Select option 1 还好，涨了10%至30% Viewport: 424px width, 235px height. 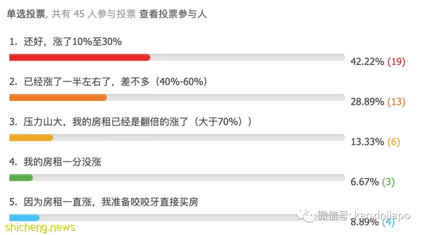point(66,42)
